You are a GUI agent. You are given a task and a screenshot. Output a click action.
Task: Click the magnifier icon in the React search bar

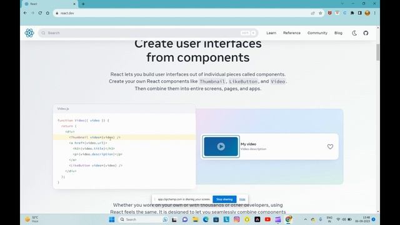tap(43, 33)
